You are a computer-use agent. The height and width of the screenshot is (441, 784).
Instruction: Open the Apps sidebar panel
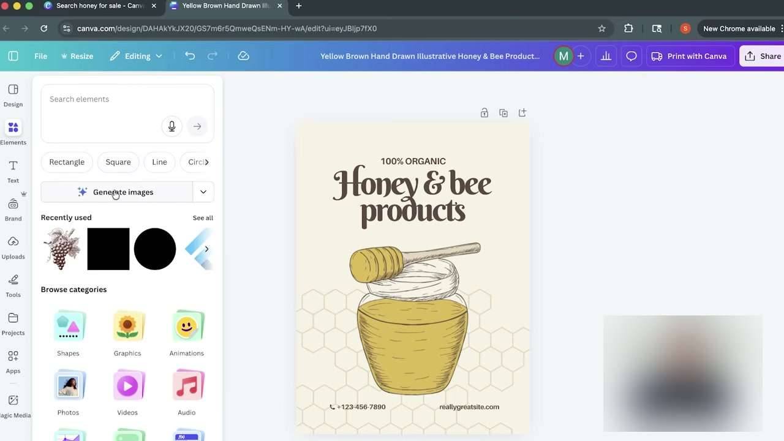click(13, 361)
